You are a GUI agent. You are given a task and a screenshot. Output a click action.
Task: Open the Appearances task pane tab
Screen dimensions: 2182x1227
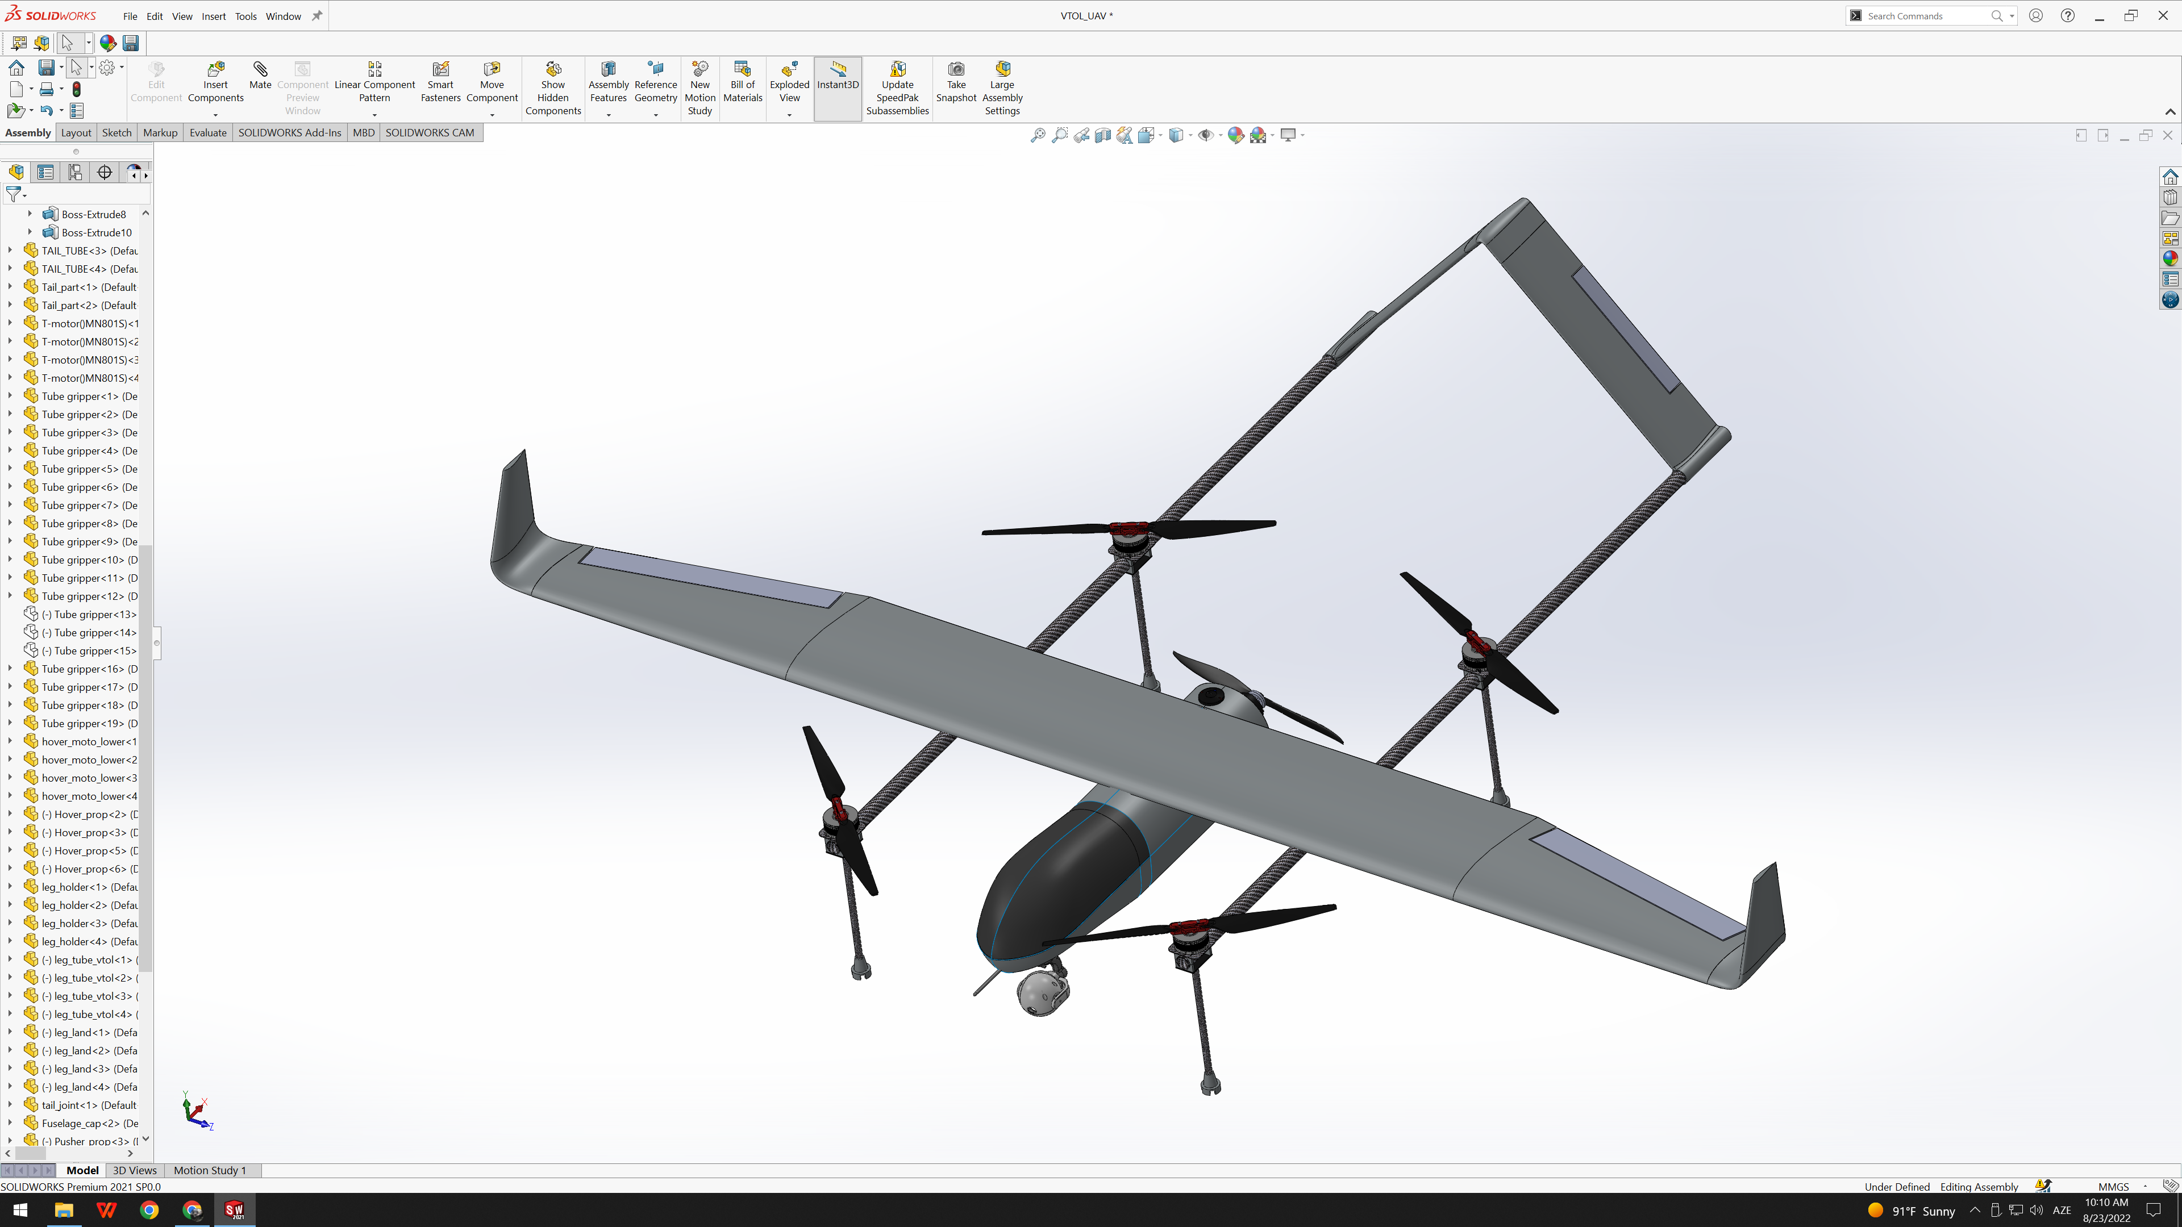point(2170,258)
